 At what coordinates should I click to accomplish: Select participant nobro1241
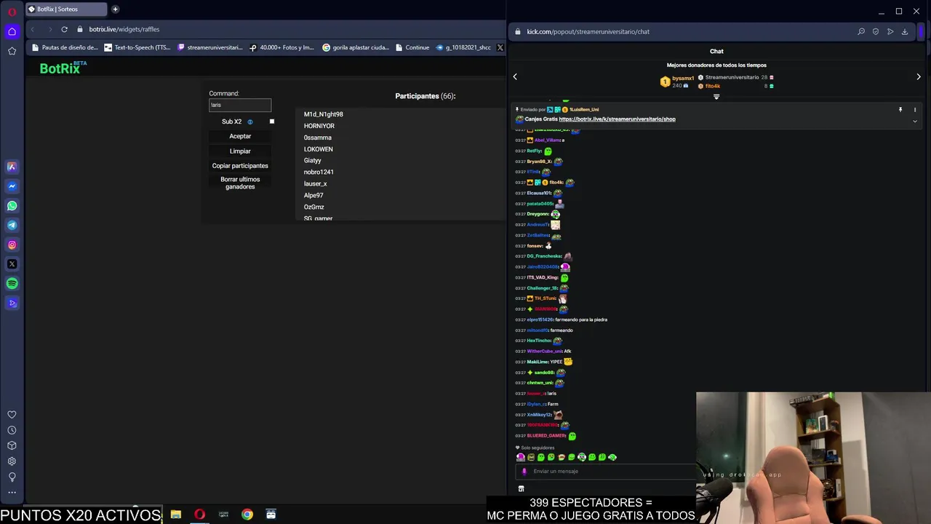[319, 172]
